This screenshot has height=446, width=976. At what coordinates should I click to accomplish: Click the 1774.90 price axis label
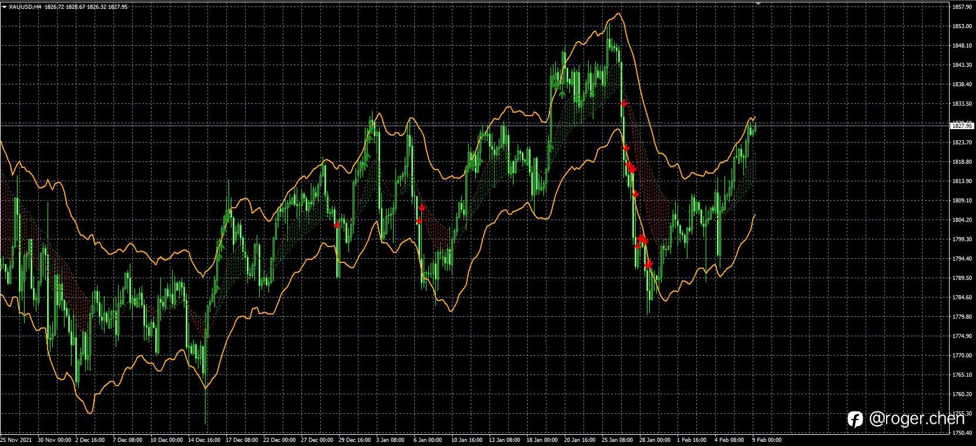[x=961, y=336]
